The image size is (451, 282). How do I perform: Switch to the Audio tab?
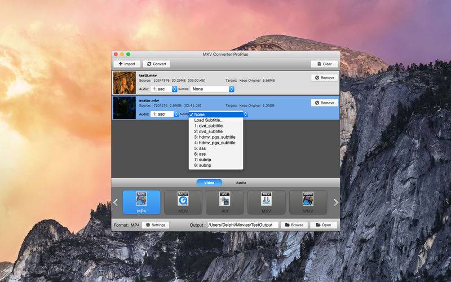coord(241,183)
